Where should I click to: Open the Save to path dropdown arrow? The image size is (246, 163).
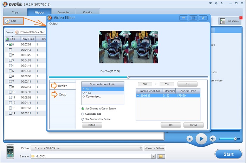154,156
